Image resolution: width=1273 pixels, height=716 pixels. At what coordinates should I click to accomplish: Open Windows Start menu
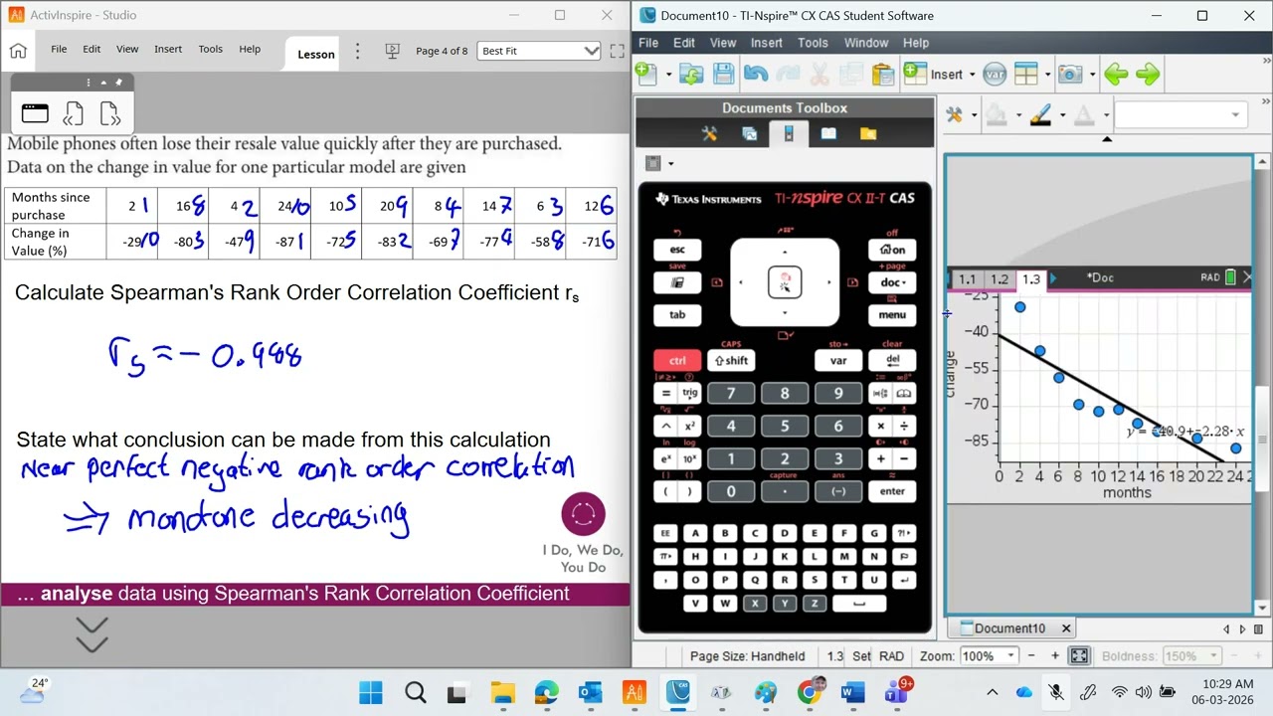(370, 692)
